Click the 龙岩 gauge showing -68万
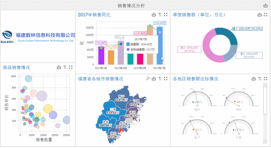This screenshot has height=148, width=271. pyautogui.click(x=239, y=100)
